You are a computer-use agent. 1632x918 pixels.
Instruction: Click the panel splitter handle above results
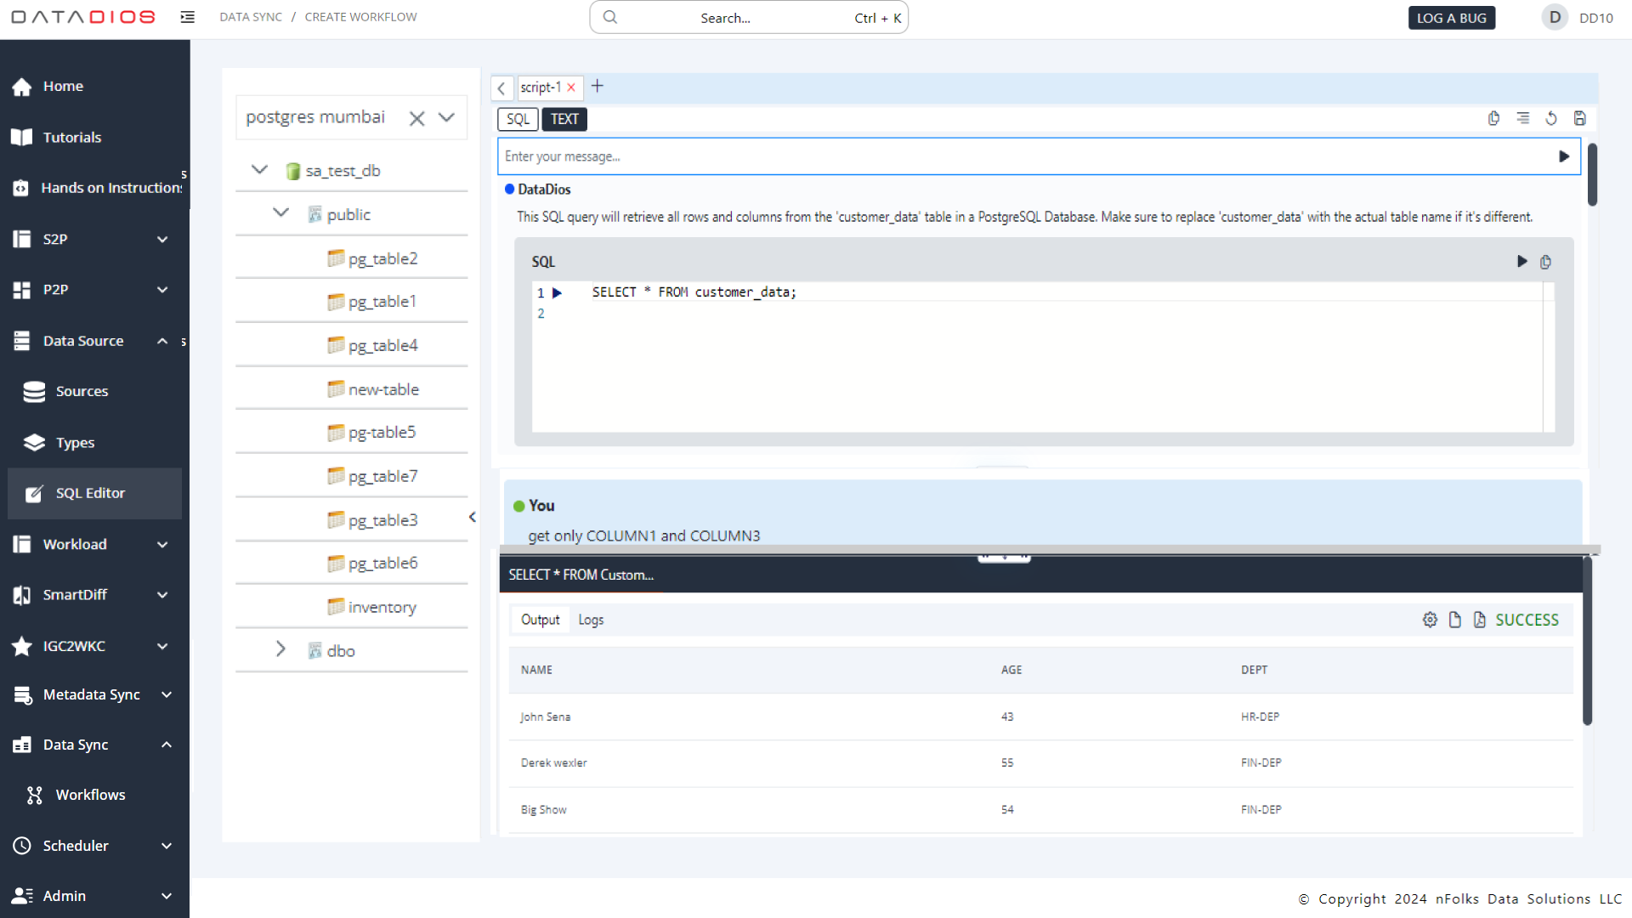(1004, 557)
